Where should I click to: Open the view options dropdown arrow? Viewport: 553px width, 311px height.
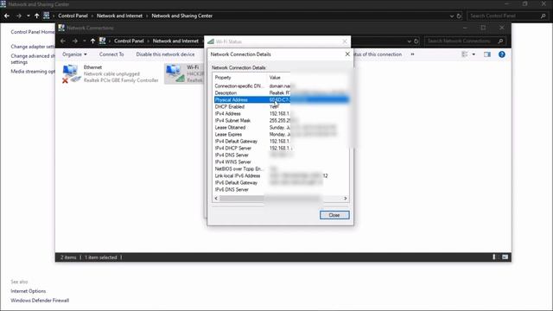click(474, 54)
